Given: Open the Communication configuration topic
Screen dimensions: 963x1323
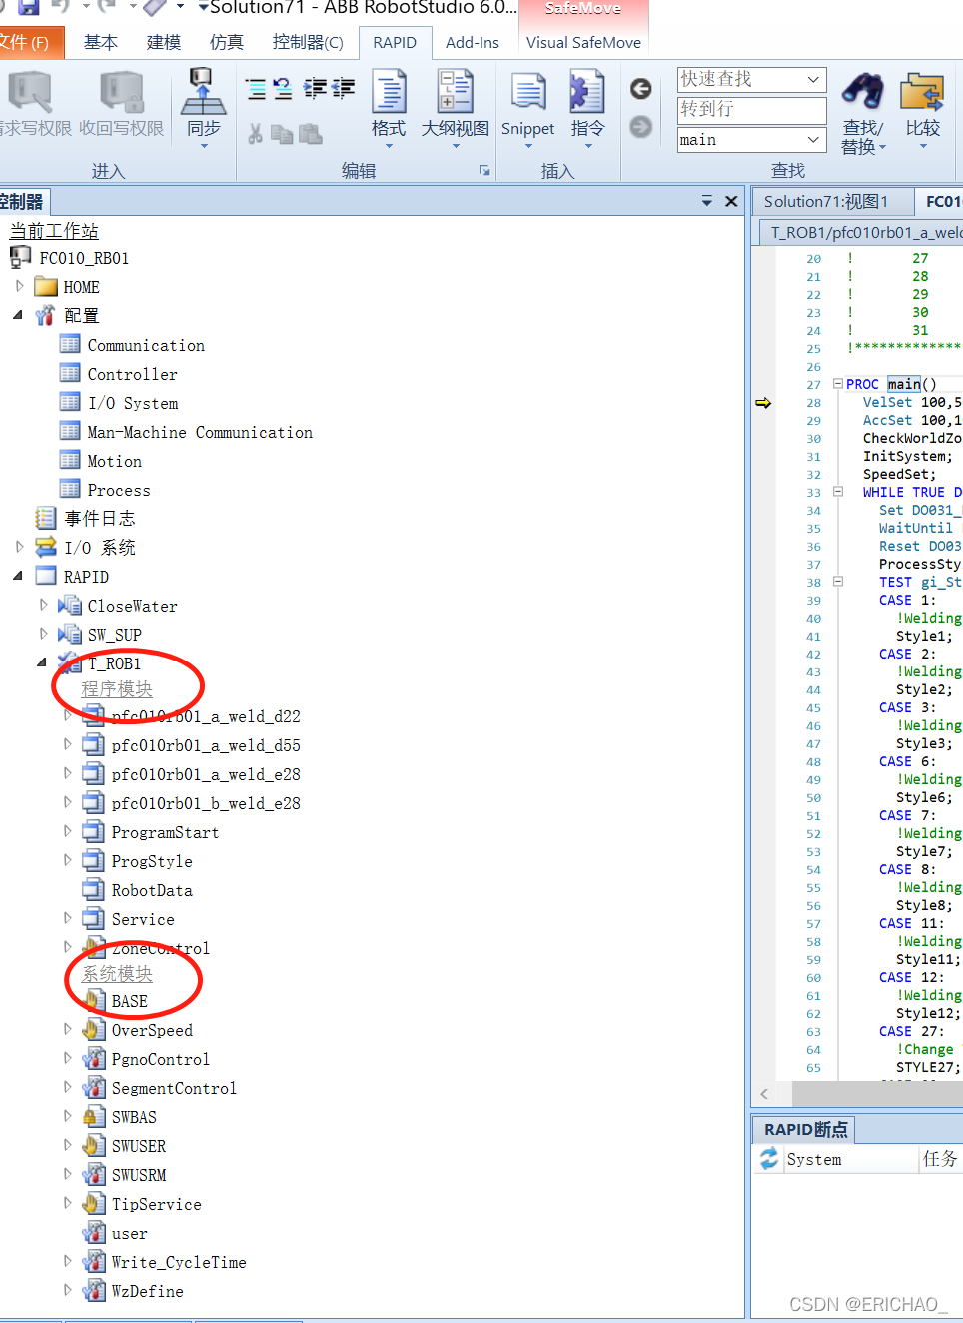Looking at the screenshot, I should click(x=146, y=345).
